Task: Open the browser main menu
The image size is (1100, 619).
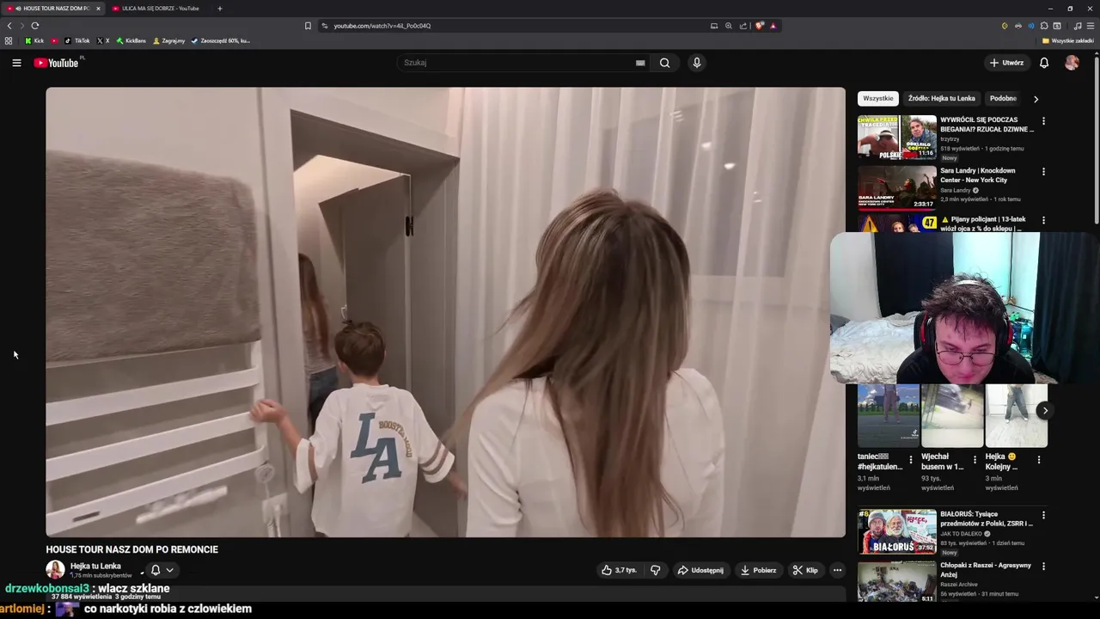Action: [1091, 26]
